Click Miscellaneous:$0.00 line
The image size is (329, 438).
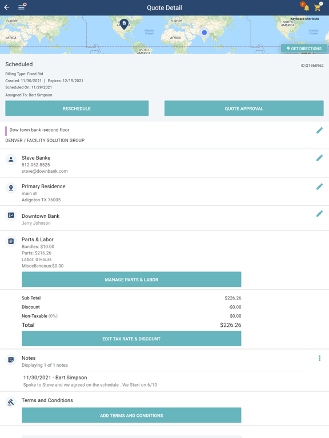(42, 266)
